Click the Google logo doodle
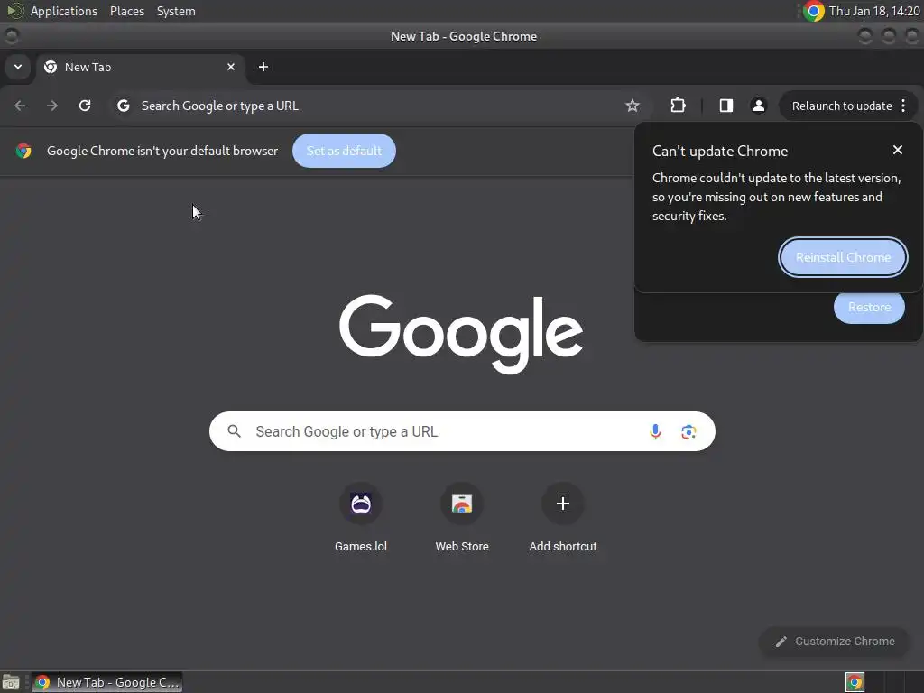 (461, 334)
